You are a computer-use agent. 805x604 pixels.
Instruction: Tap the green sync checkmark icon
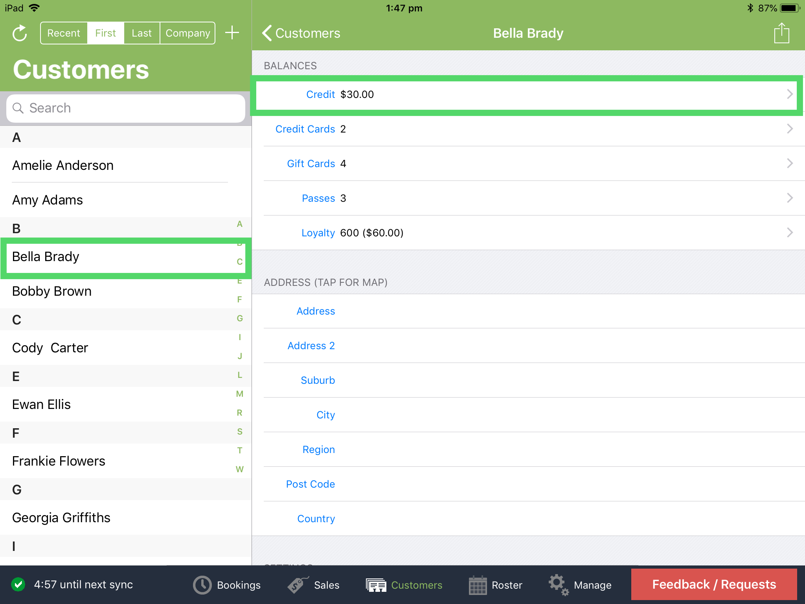click(x=18, y=584)
